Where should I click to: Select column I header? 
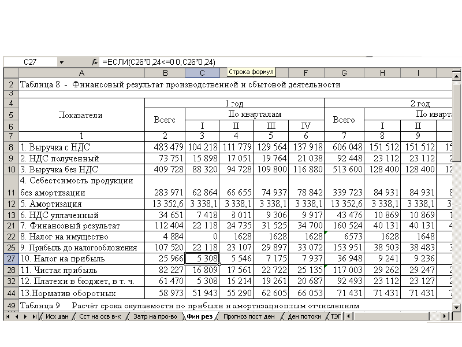click(x=418, y=73)
